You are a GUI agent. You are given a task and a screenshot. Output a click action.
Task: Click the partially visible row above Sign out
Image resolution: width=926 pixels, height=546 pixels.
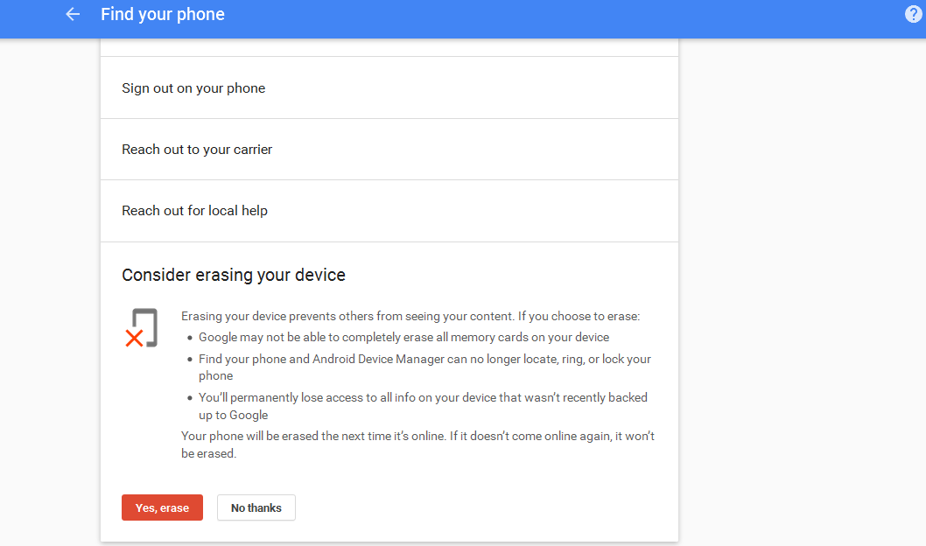389,47
